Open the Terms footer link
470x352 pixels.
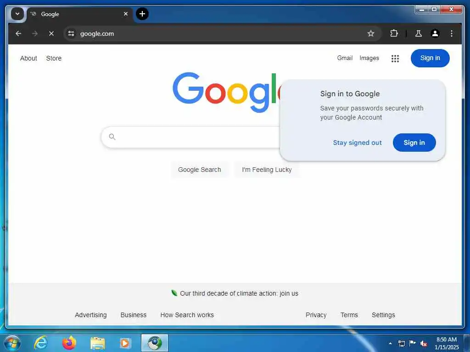[x=349, y=315]
